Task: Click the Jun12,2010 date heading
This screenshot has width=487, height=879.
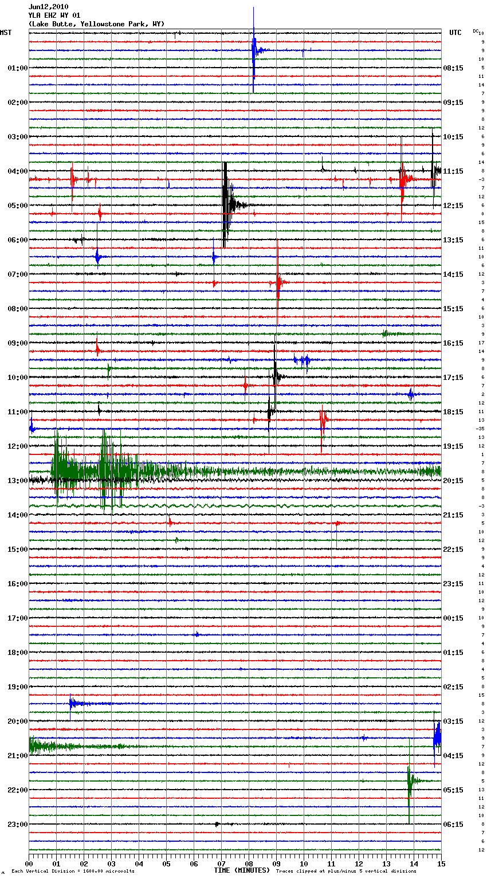Action: click(x=48, y=7)
